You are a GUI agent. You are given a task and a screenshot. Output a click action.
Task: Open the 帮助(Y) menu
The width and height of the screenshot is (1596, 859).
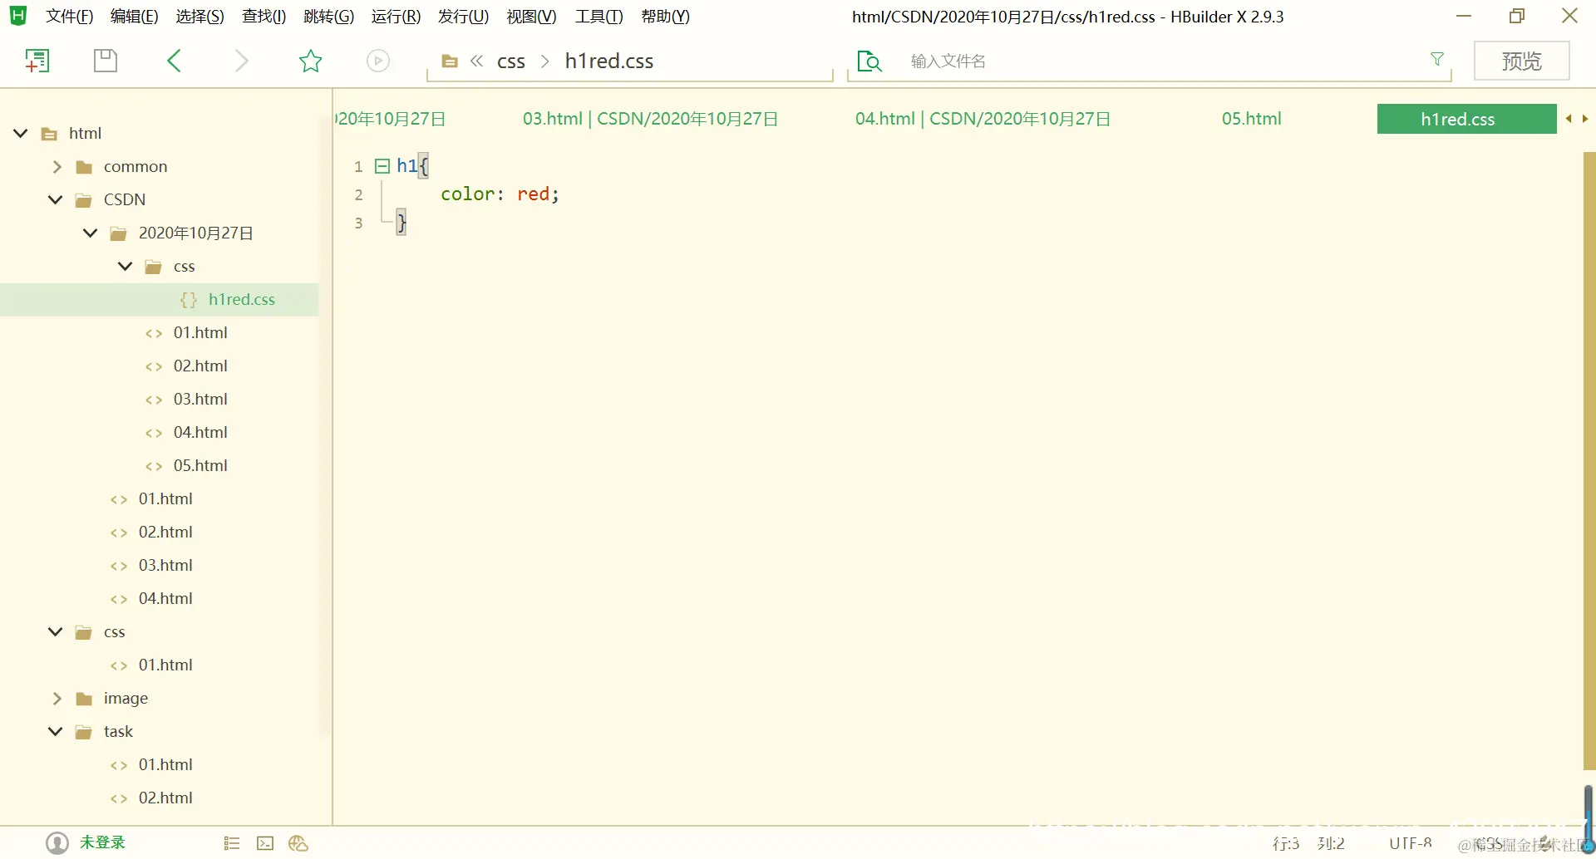[665, 17]
